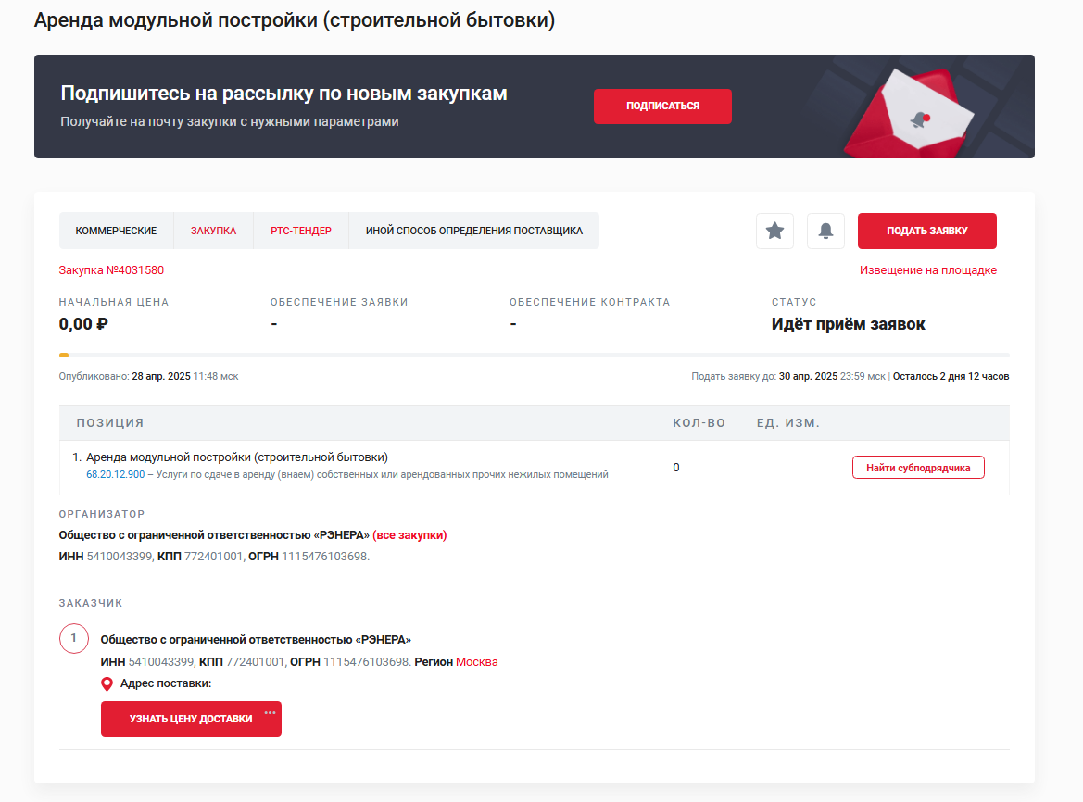Image resolution: width=1083 pixels, height=802 pixels.
Task: Click organizer name ООО «РЭНЕРА» under ОРГАНИЗАТОР
Action: point(214,535)
